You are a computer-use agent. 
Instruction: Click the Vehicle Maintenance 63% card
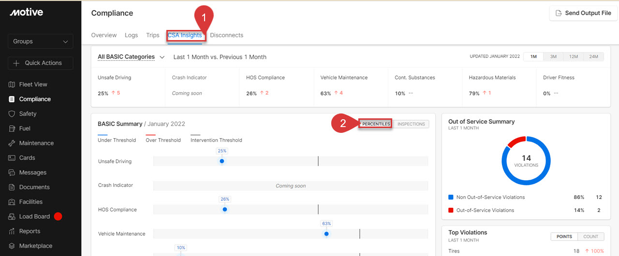[351, 85]
